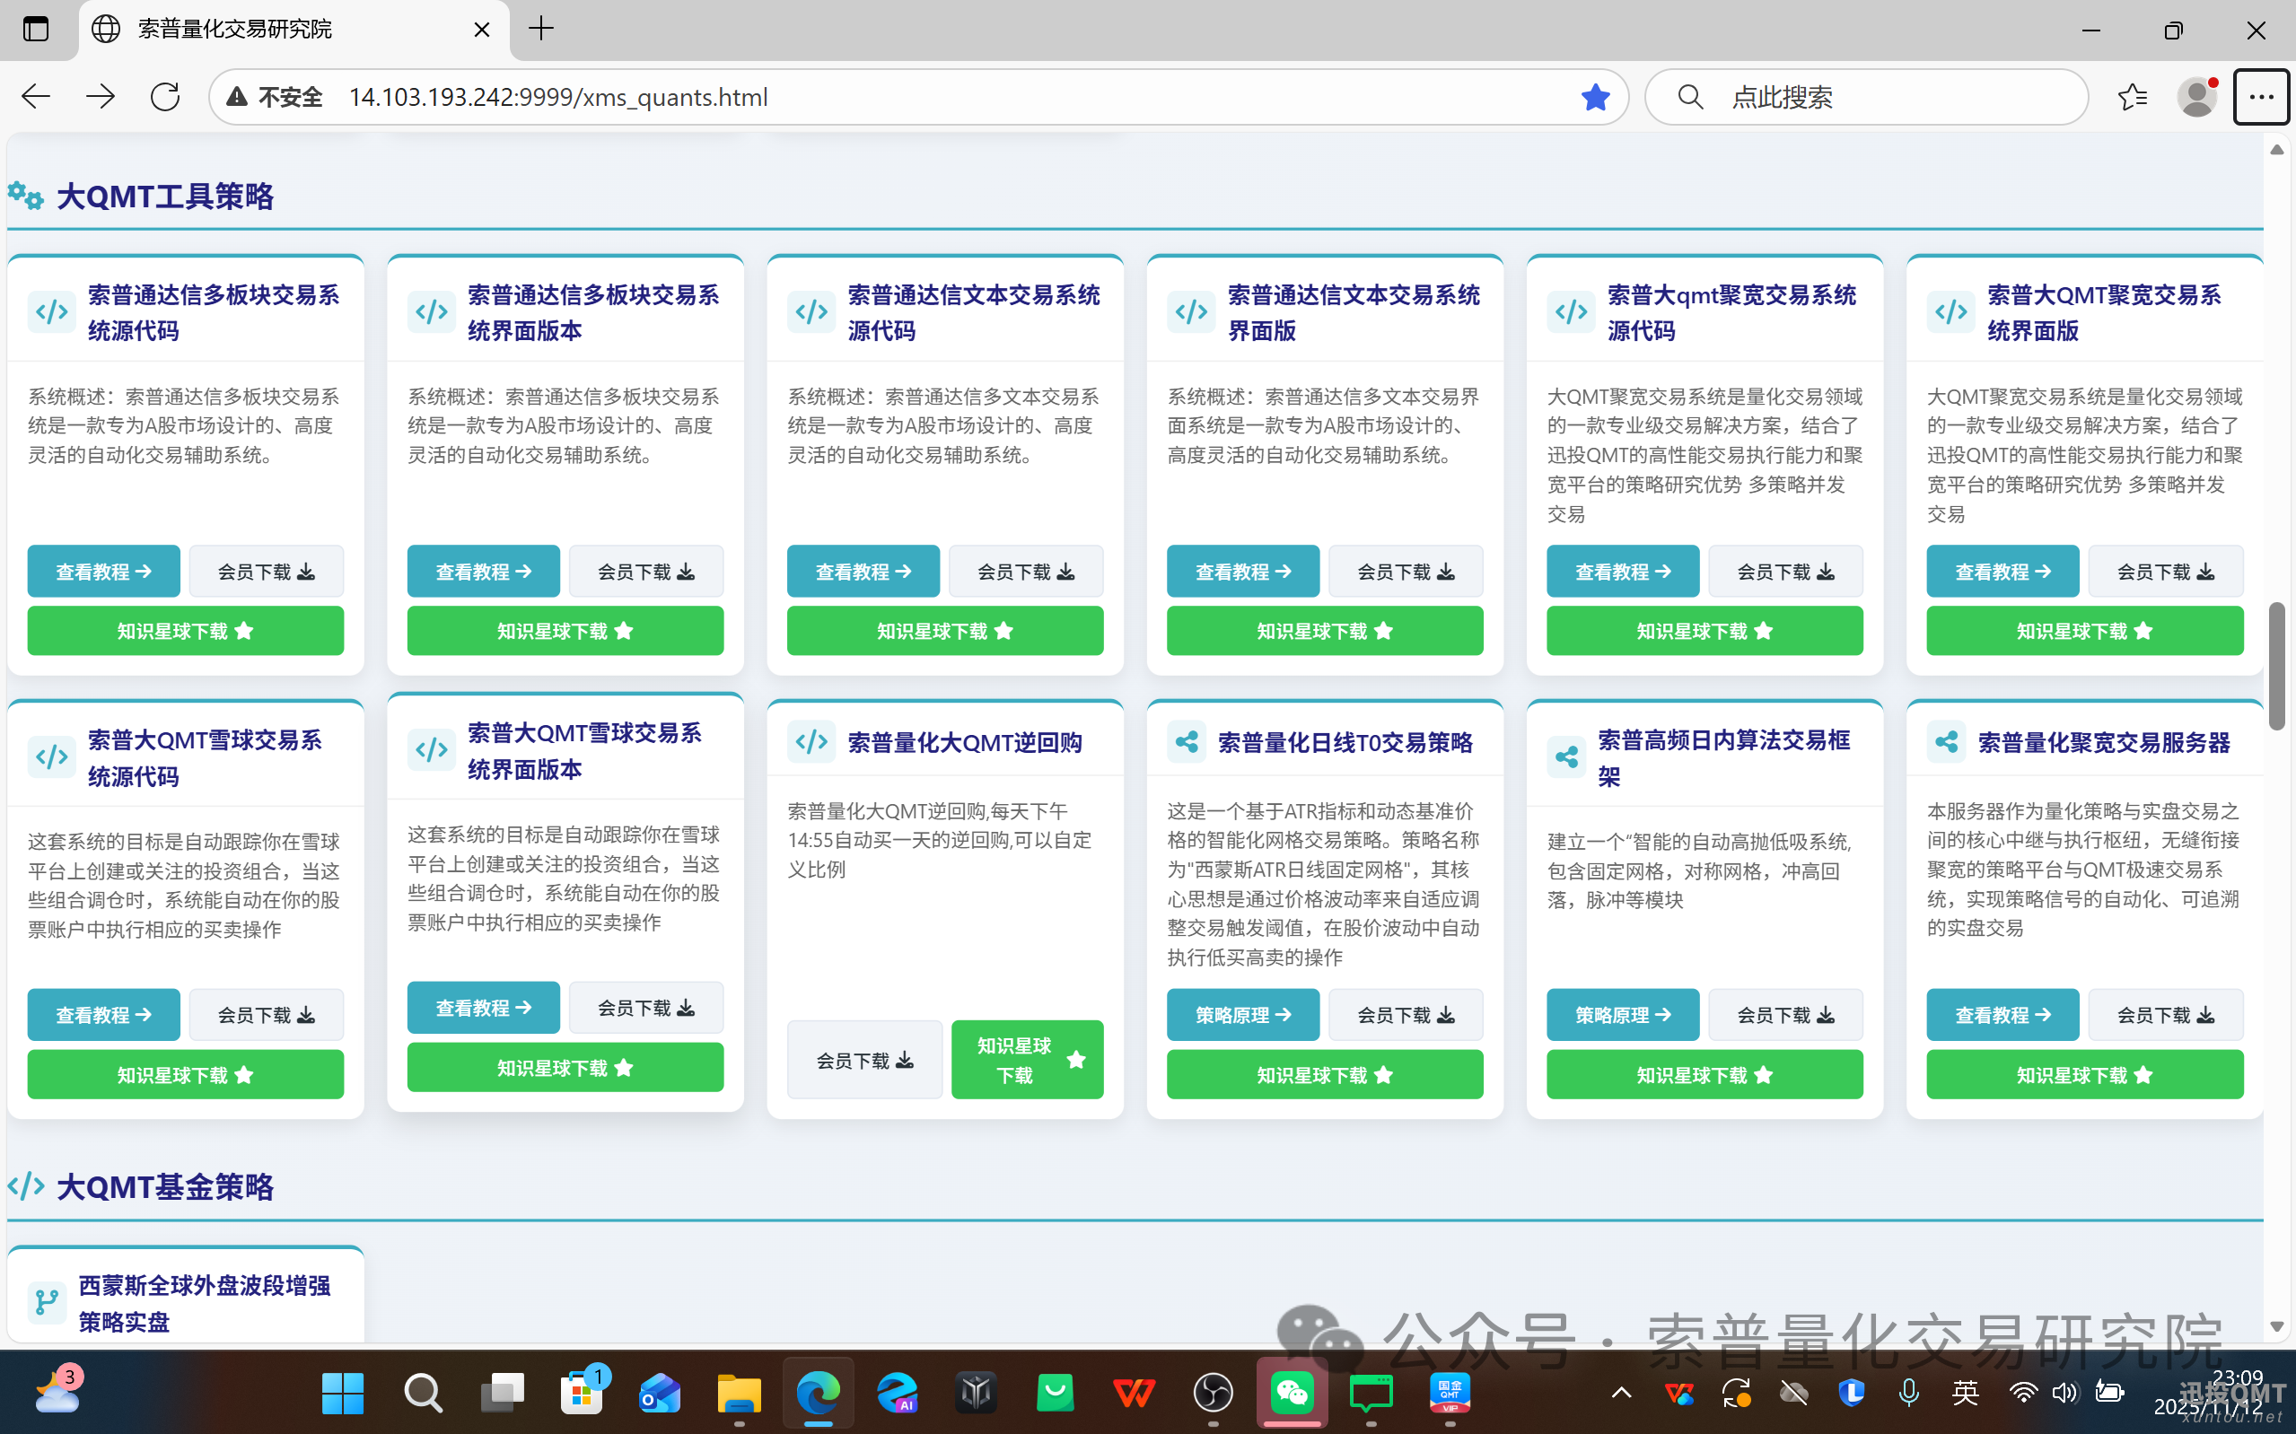Open the browser settings menu
This screenshot has width=2296, height=1434.
(x=2262, y=96)
